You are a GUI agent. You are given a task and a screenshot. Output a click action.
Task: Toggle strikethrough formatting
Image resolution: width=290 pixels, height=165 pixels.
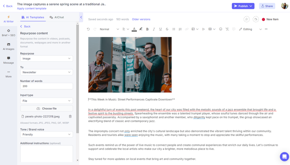click(x=167, y=29)
